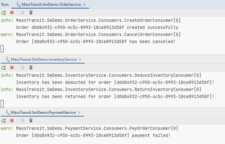The height and width of the screenshot is (144, 225).
Task: Place cursor at OrderService console caret
Action: point(2,49)
